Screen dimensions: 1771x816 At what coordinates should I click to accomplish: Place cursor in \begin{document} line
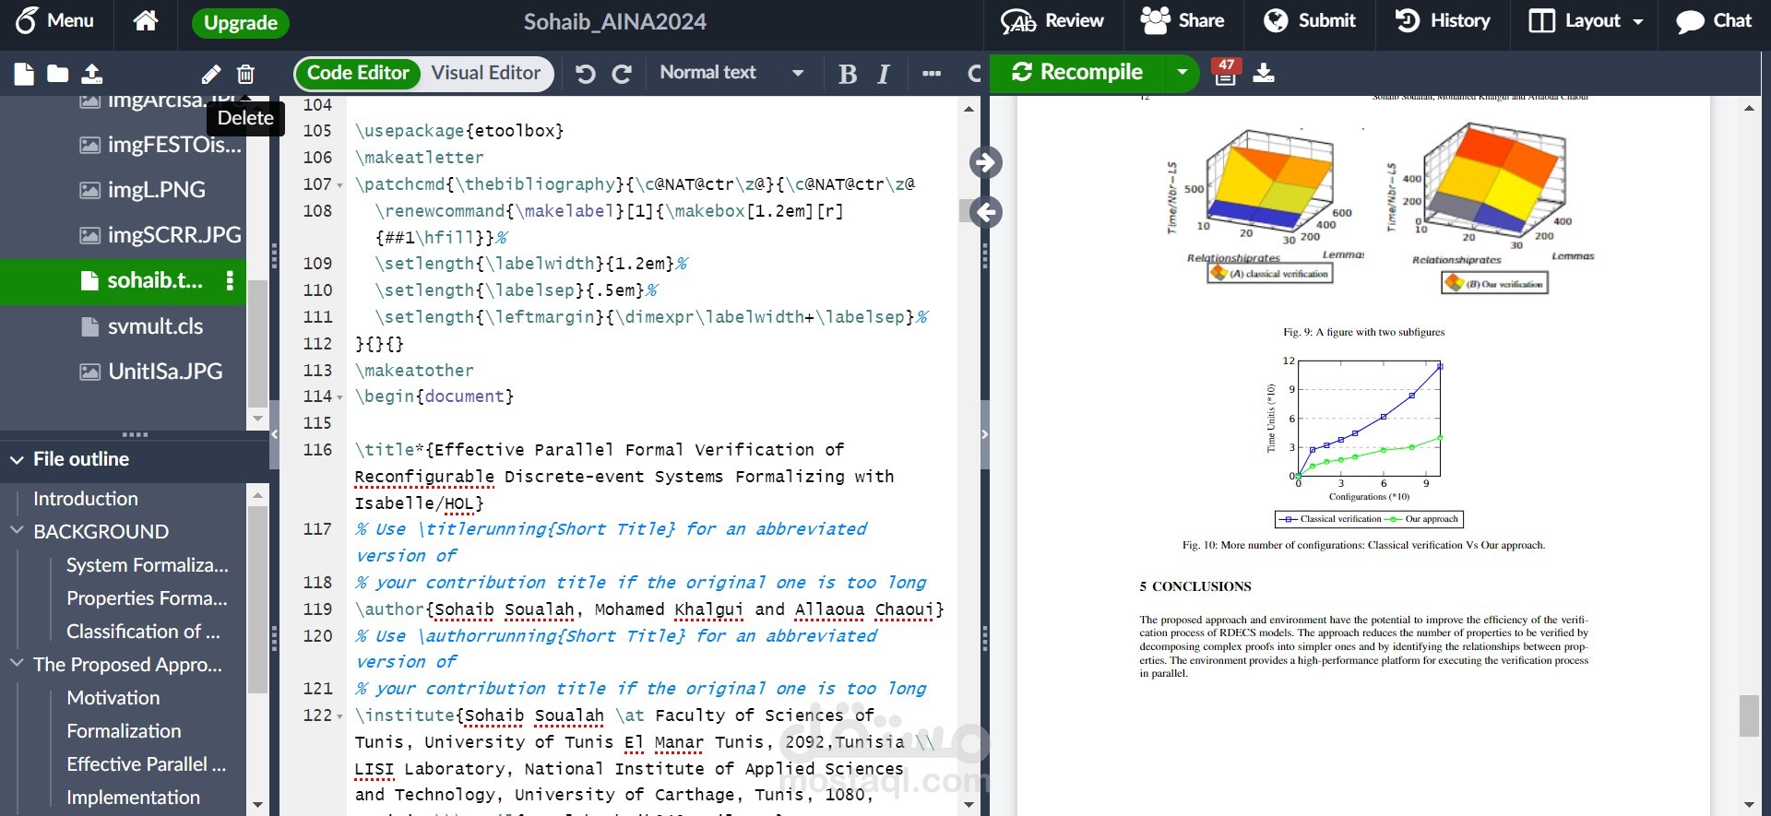point(434,396)
